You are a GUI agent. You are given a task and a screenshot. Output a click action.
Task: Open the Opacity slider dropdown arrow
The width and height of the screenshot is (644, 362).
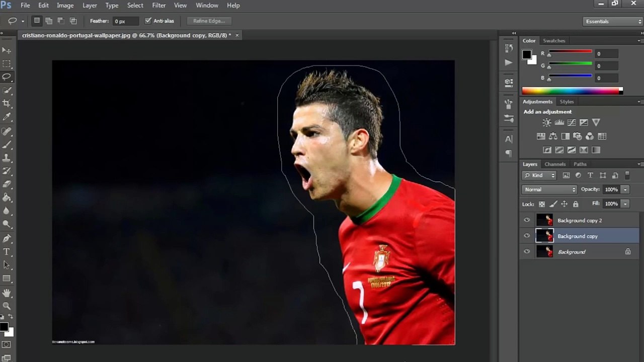coord(625,190)
